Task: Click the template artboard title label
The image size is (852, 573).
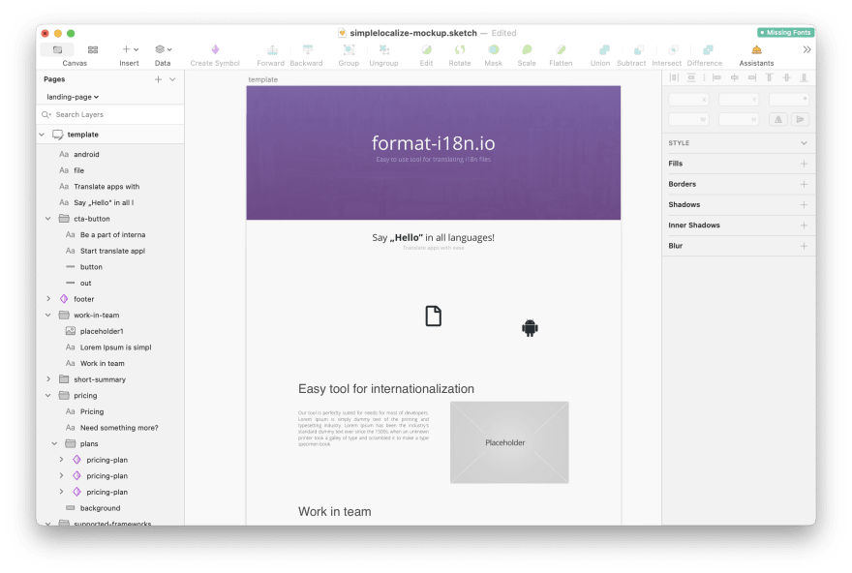Action: 263,79
